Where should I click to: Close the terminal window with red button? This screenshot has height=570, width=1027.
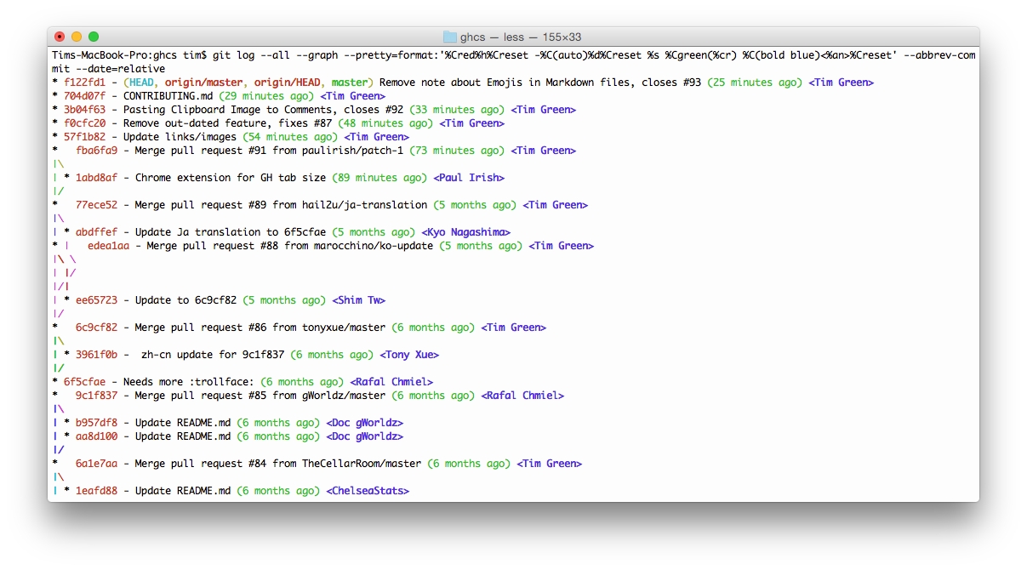pyautogui.click(x=60, y=37)
